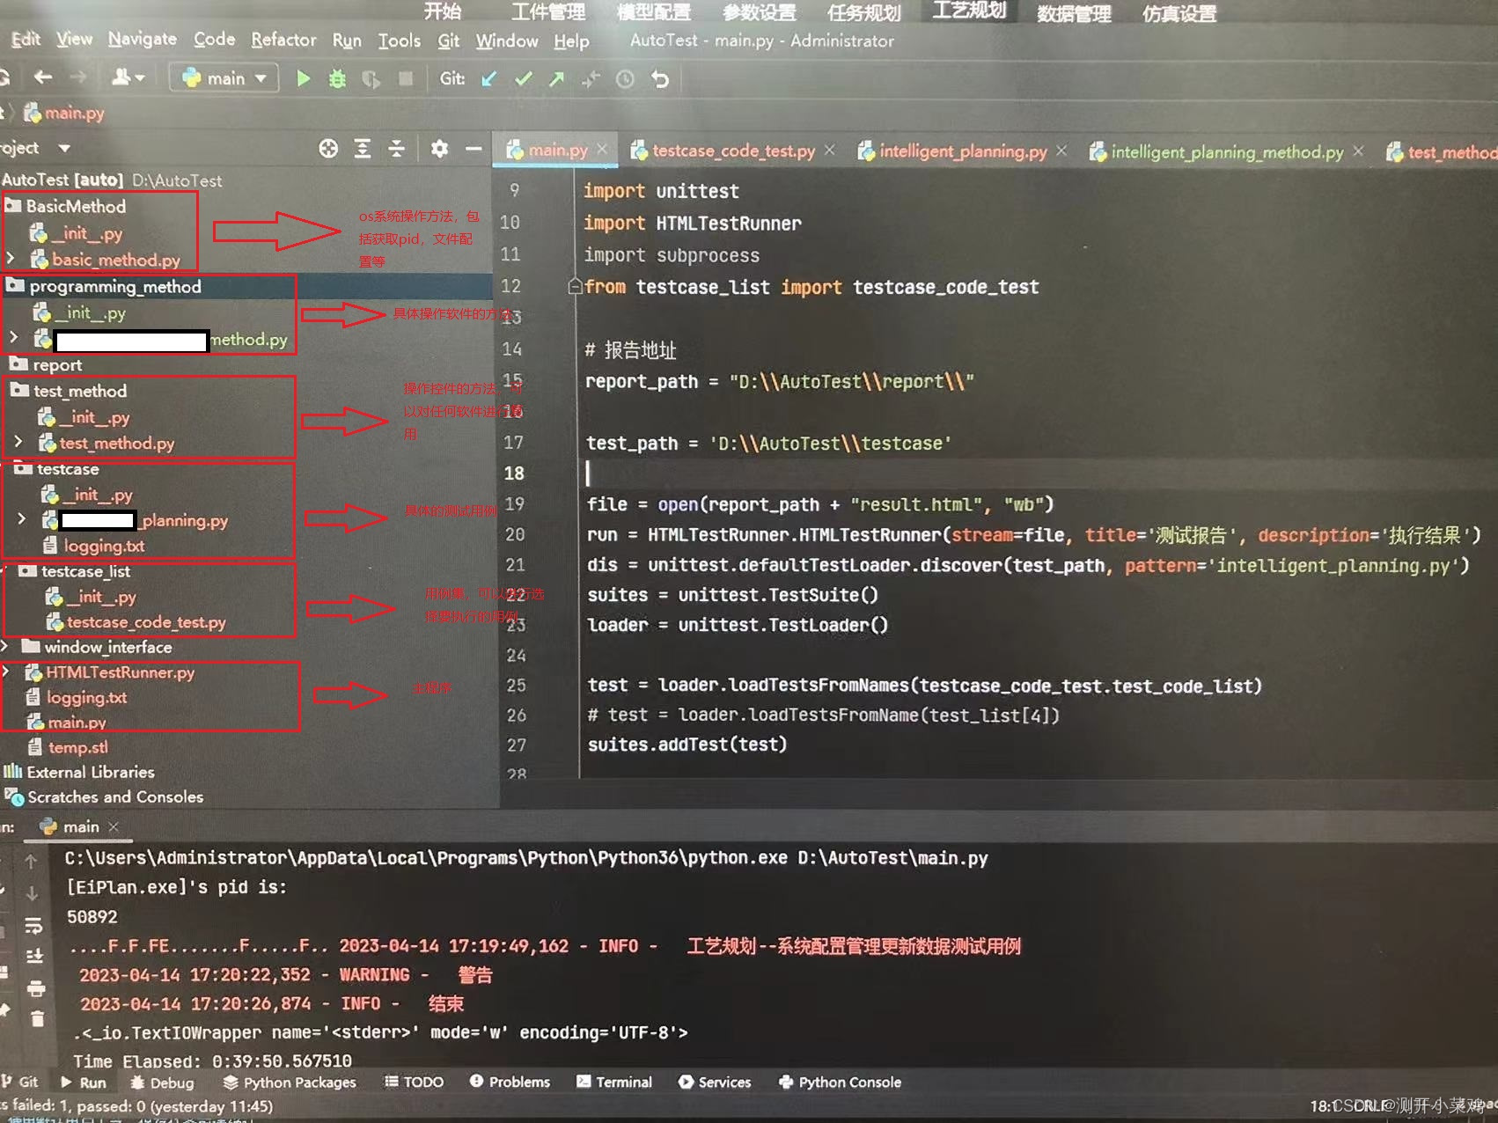
Task: Expand test_method.py in the project tree
Action: [19, 443]
